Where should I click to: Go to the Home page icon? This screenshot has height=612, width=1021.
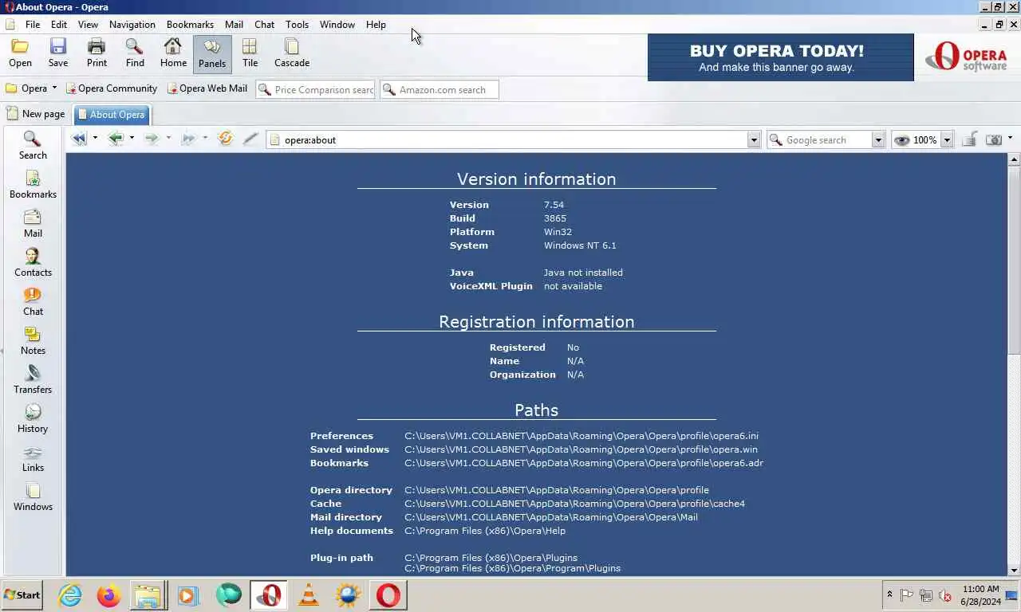[x=173, y=53]
